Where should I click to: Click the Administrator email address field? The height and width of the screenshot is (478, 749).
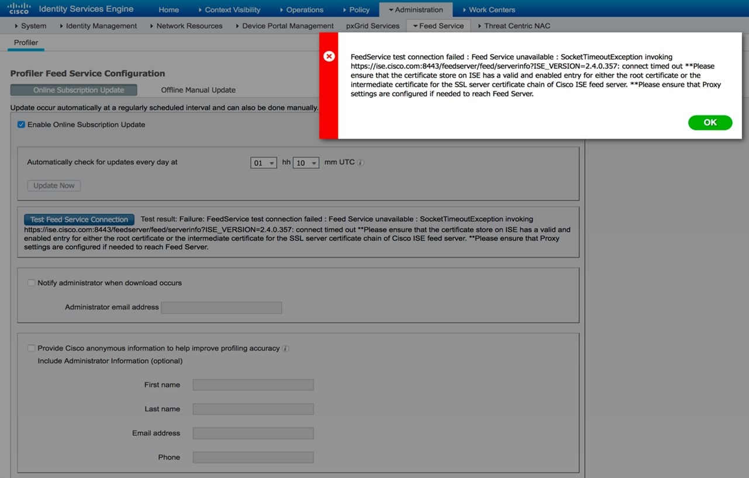click(222, 307)
